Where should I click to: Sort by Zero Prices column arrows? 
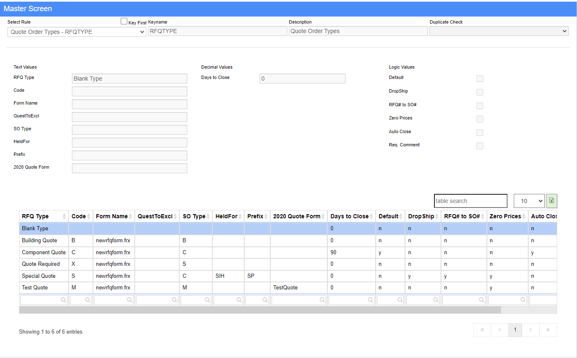point(524,216)
